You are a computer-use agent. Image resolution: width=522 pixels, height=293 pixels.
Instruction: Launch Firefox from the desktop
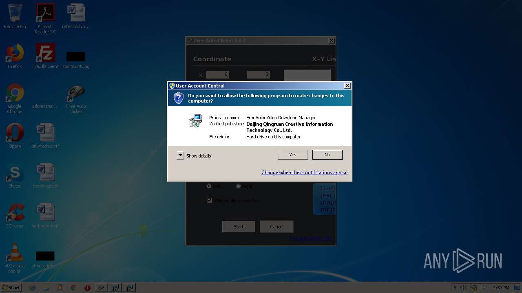[15, 56]
